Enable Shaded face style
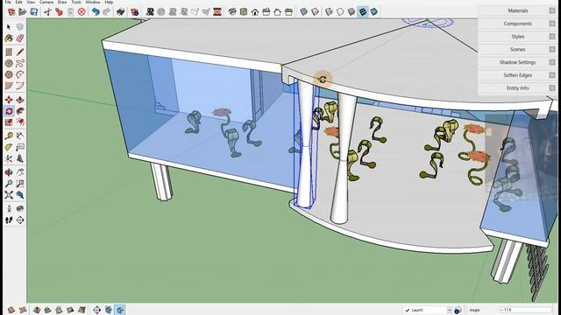561x315 pixels. [x=352, y=11]
